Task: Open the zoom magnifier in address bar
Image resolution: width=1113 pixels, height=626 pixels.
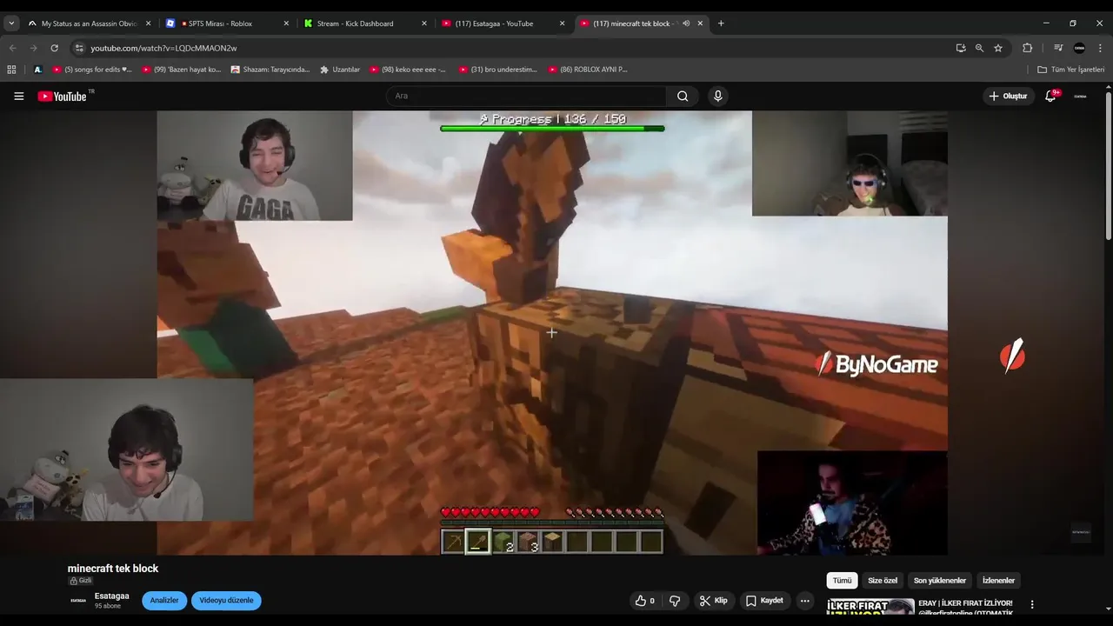Action: coord(979,48)
